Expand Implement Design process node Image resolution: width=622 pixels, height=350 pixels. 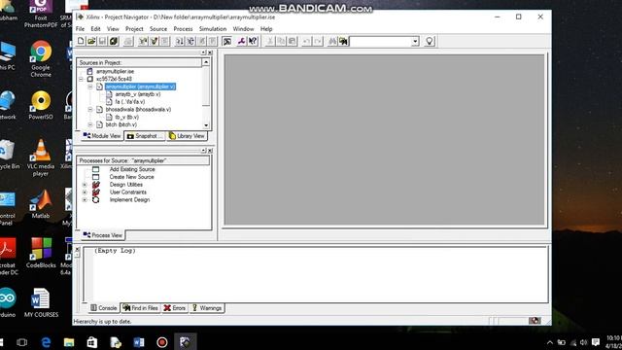[x=85, y=199]
